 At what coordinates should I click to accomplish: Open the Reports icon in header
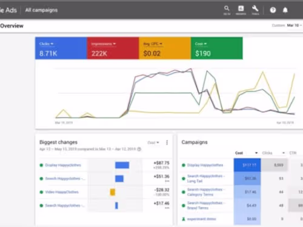pos(241,10)
